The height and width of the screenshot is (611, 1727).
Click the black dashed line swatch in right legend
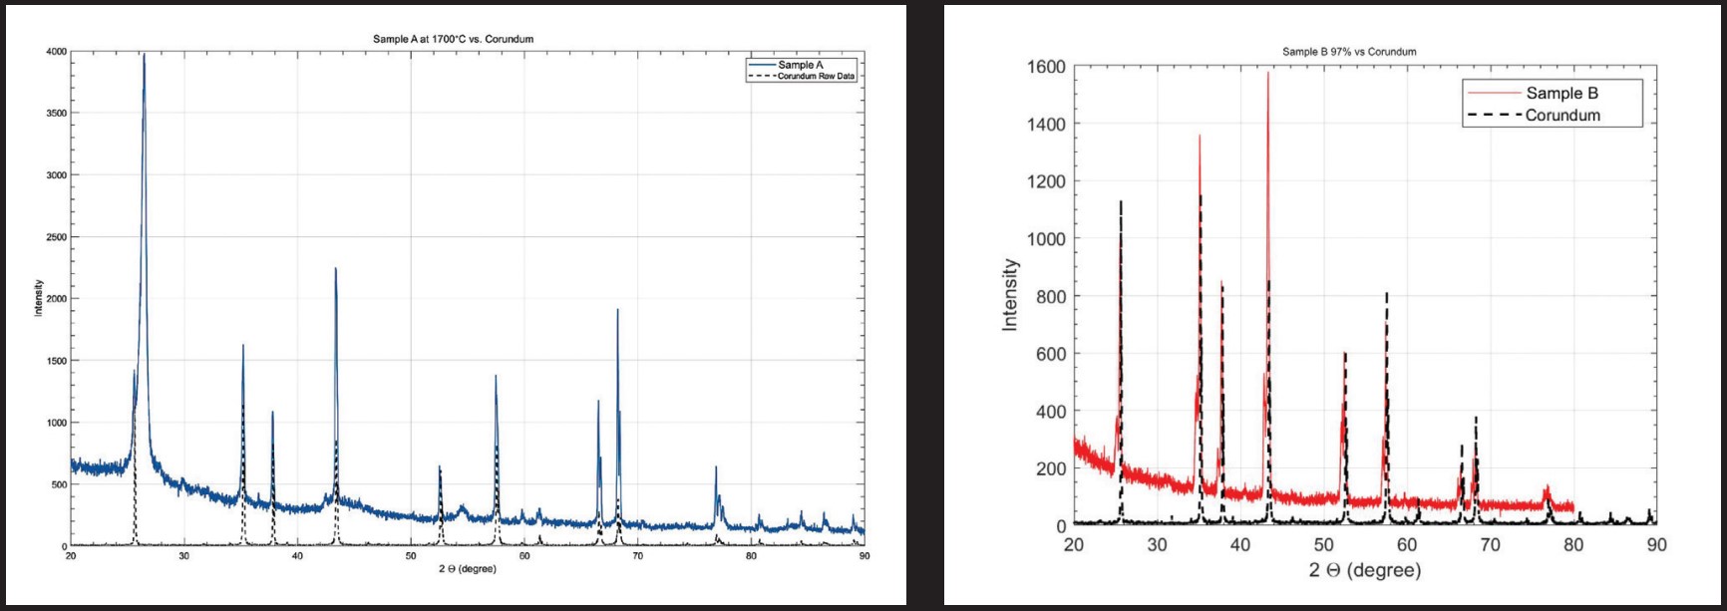coord(1493,116)
